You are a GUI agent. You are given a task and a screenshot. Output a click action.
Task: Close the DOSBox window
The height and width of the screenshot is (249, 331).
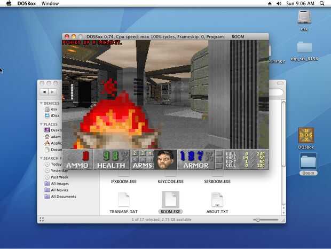(67, 36)
